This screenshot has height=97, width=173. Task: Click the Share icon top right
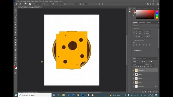(158, 4)
